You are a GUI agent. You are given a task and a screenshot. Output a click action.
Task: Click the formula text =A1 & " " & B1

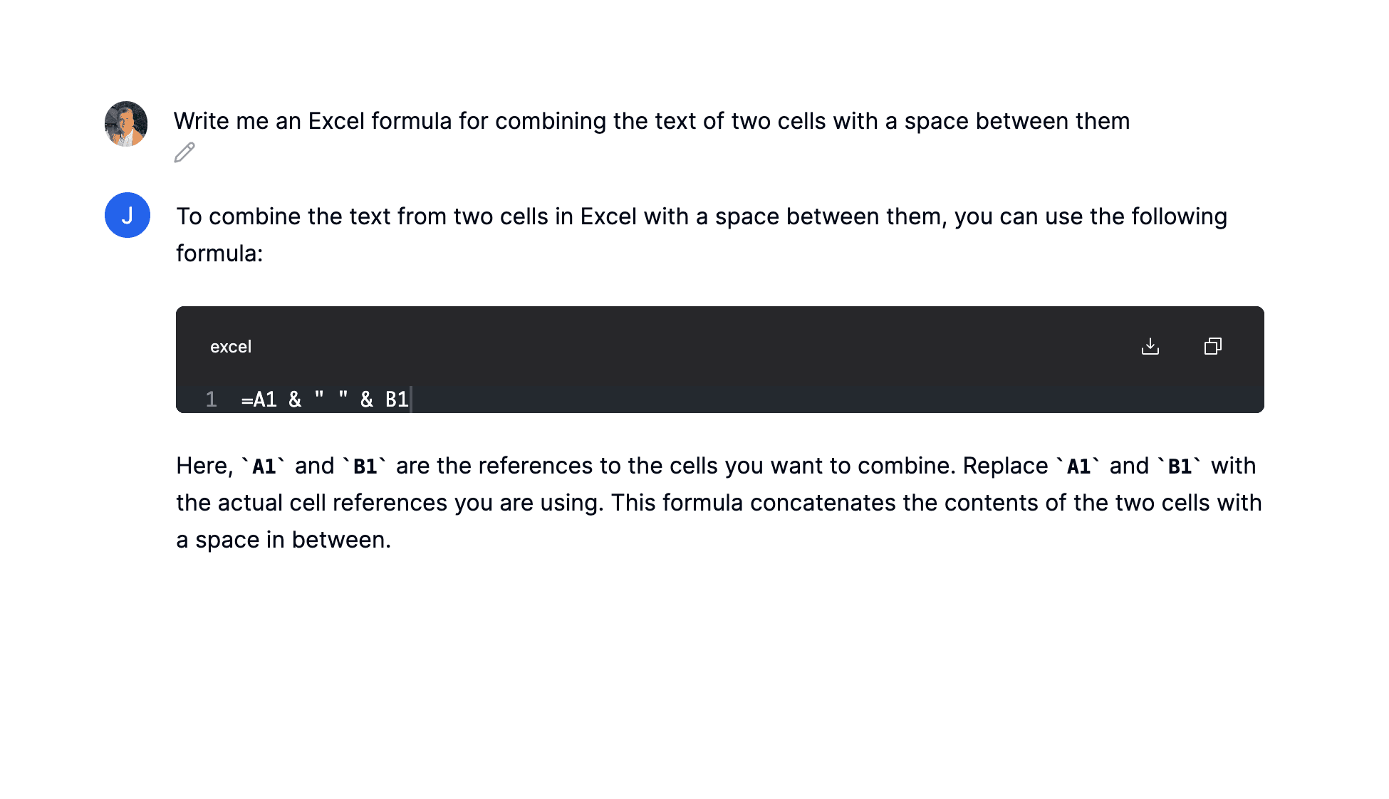coord(325,399)
